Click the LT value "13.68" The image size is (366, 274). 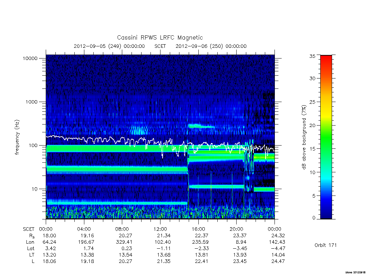pyautogui.click(x=164, y=255)
